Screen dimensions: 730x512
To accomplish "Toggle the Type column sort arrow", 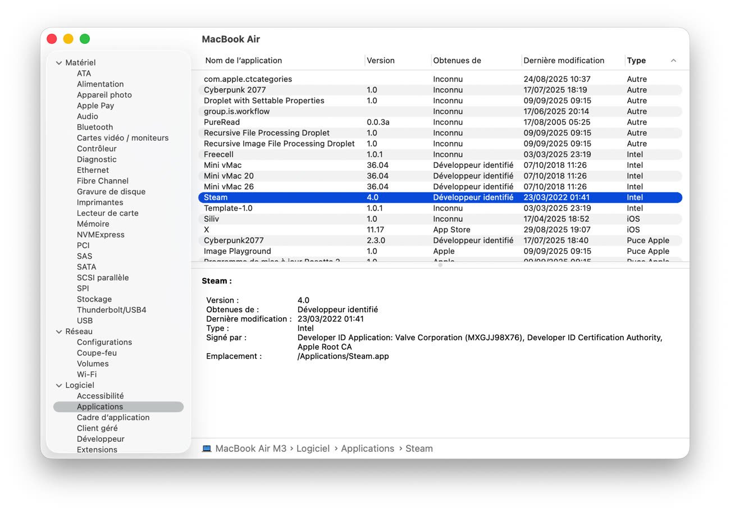I will point(673,61).
